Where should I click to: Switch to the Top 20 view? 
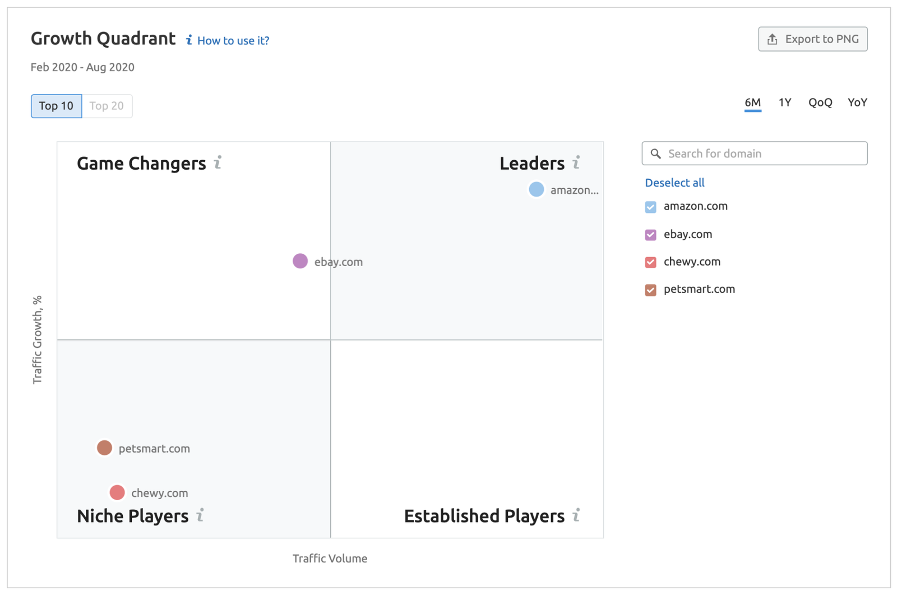tap(107, 106)
